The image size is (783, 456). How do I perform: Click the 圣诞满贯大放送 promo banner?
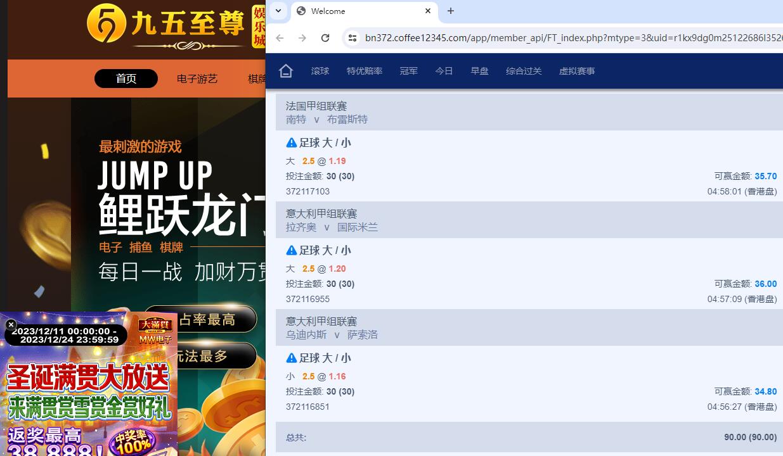(89, 379)
